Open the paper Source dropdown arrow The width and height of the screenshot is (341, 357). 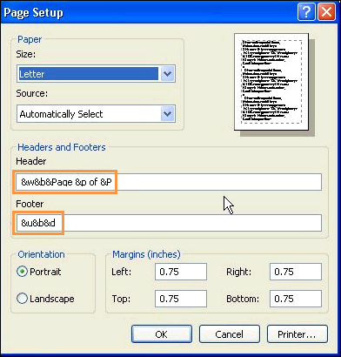(x=167, y=114)
